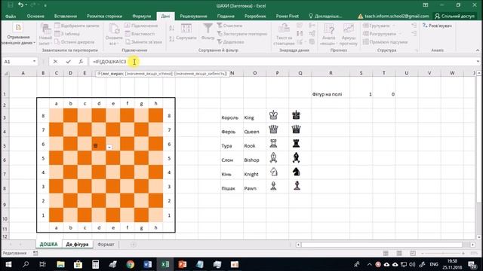This screenshot has height=271, width=483.
Task: Switch to the Основне ribbon tab
Action: pyautogui.click(x=35, y=16)
